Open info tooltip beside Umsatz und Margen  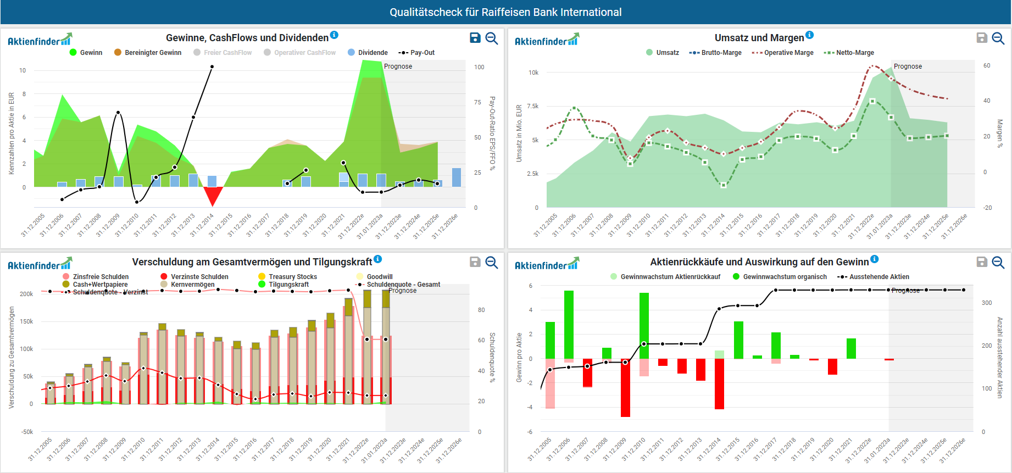tap(809, 35)
